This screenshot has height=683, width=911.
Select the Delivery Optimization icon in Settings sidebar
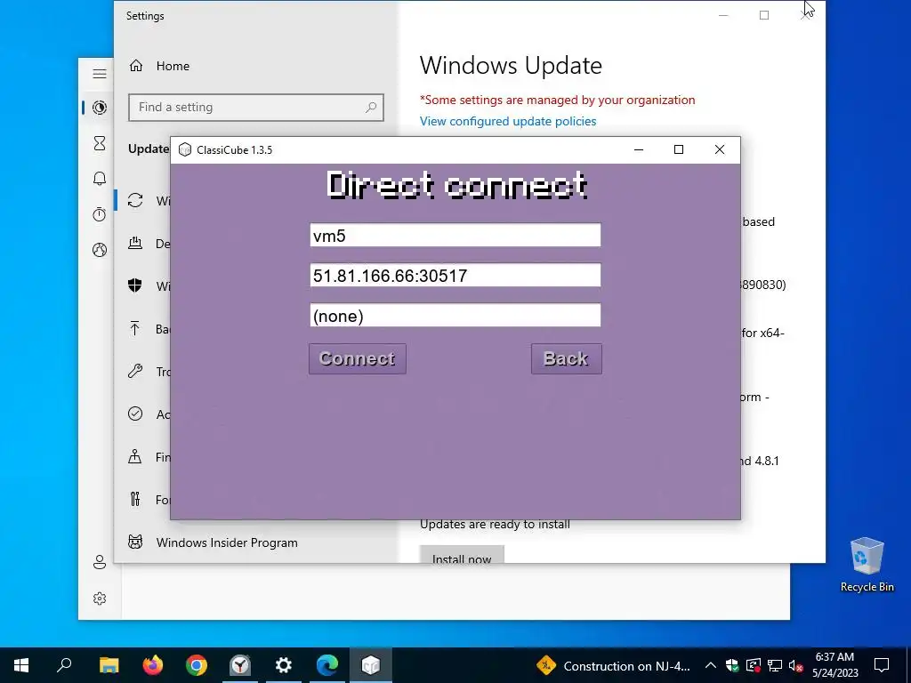pos(135,243)
